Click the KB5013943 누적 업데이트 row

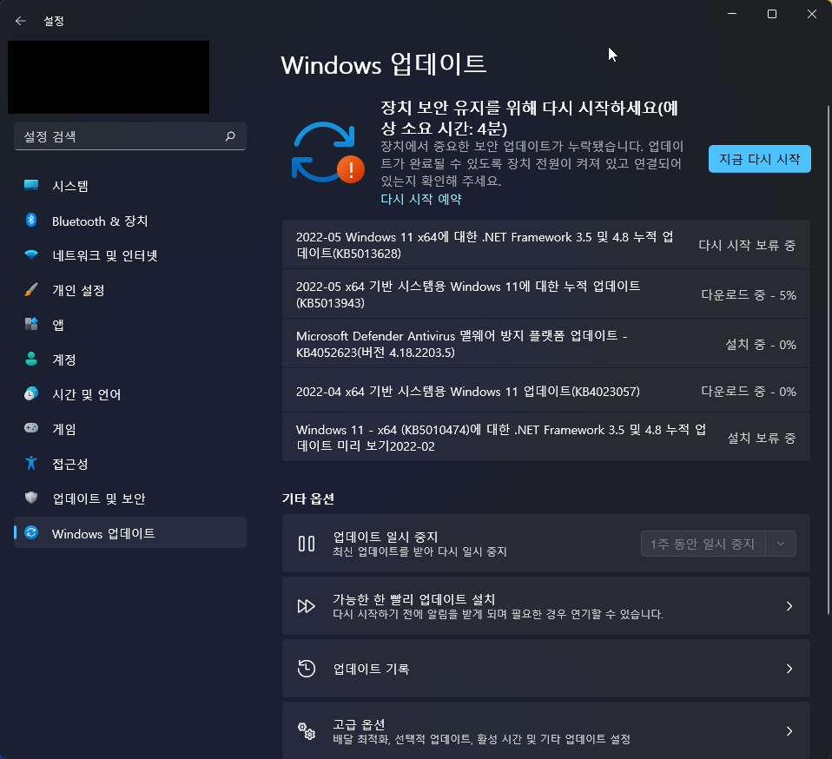[546, 294]
